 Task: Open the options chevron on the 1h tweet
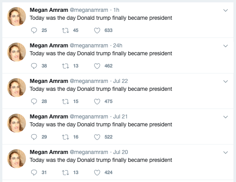(x=225, y=10)
